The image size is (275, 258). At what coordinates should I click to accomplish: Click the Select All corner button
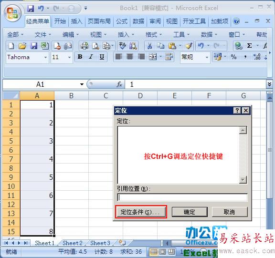[x=11, y=96]
